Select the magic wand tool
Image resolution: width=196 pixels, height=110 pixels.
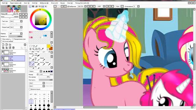pyautogui.click(x=36, y=46)
